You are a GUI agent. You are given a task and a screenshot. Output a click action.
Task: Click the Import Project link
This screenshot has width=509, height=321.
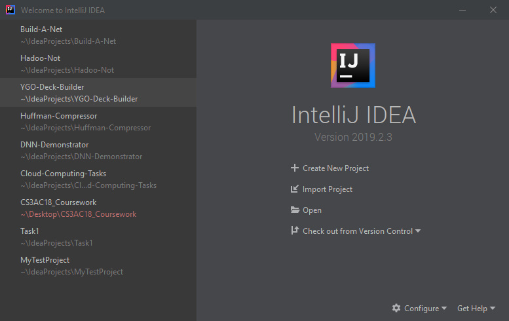[x=327, y=189]
